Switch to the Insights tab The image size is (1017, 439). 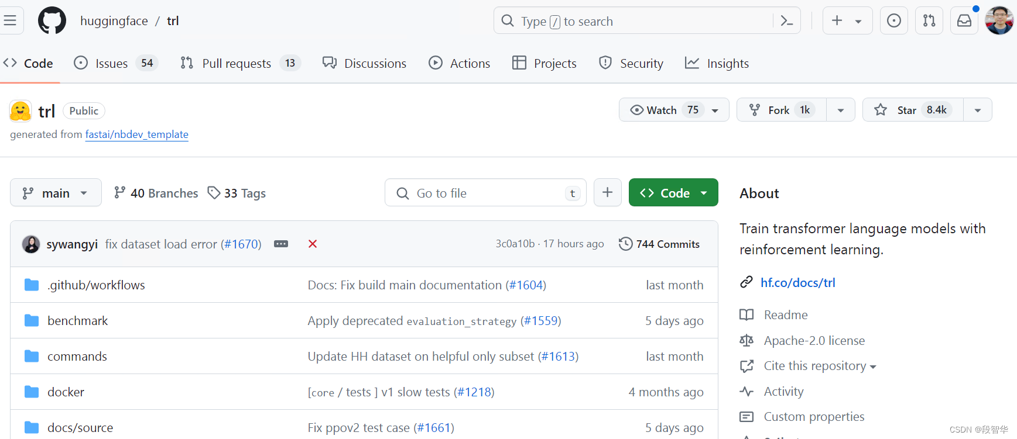(717, 63)
